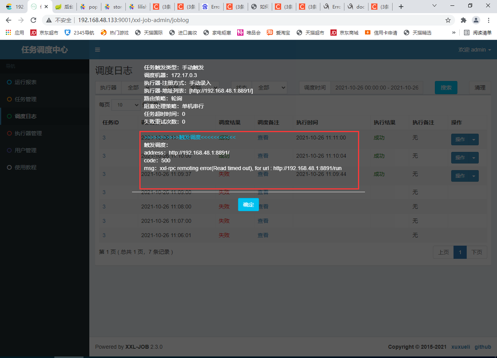
Task: Open the Chrome extensions puzzle icon
Action: (x=463, y=20)
